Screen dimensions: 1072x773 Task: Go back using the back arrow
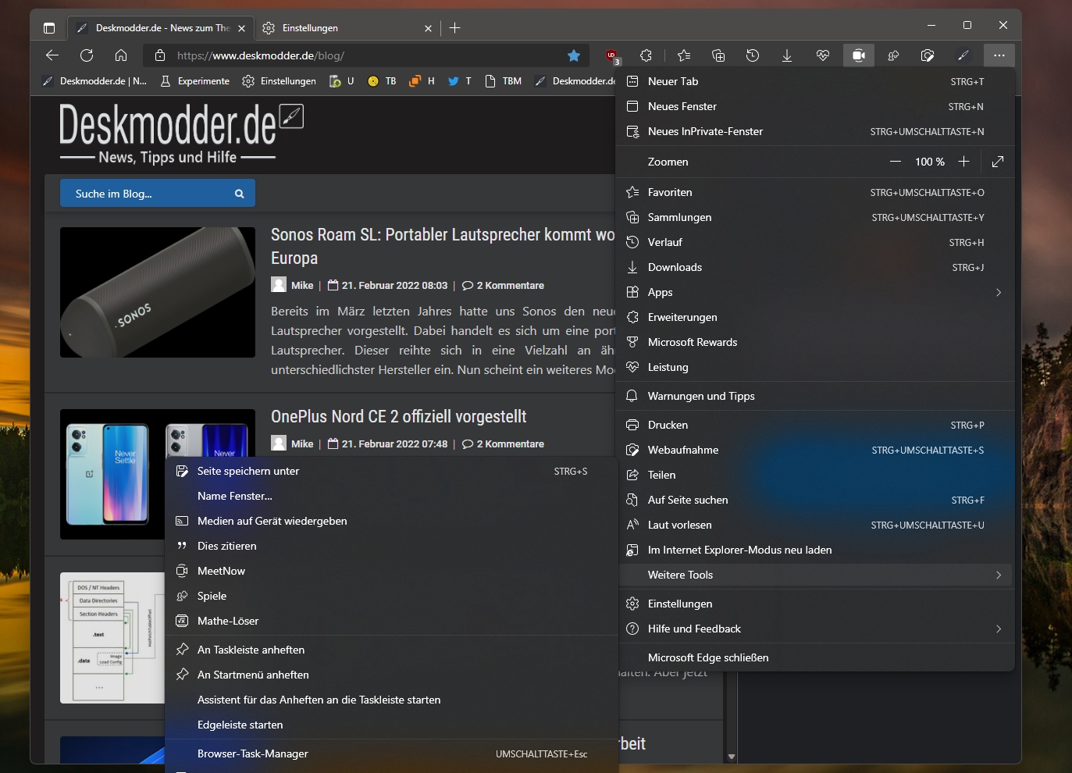(x=52, y=55)
